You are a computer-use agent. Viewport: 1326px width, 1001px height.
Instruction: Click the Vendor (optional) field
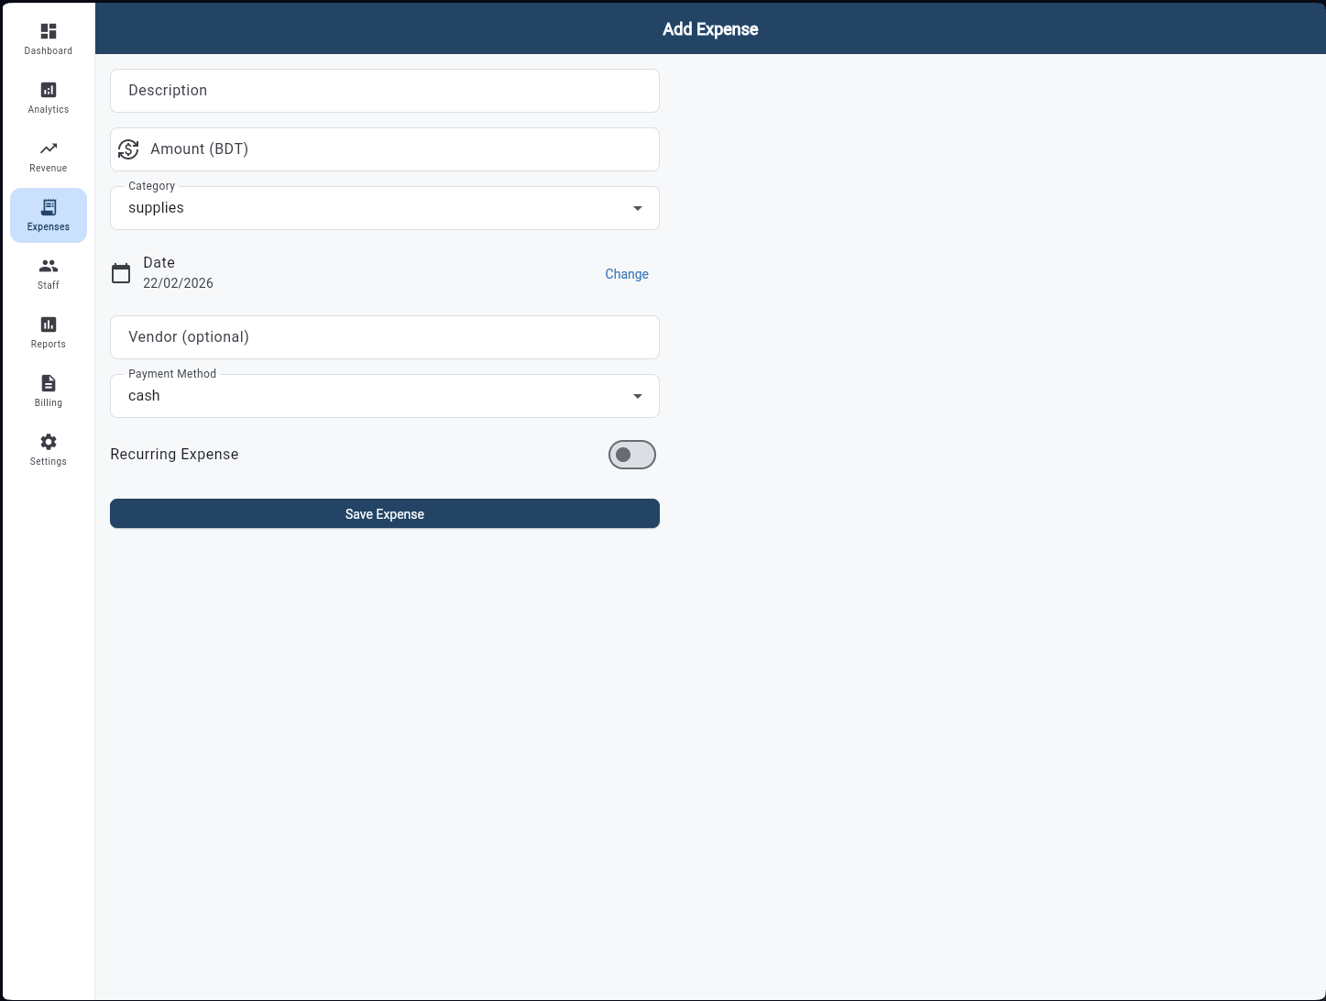[384, 337]
